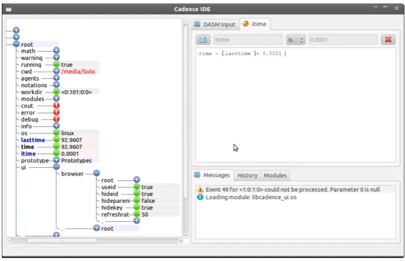Collapse the ui node

[x=56, y=167]
